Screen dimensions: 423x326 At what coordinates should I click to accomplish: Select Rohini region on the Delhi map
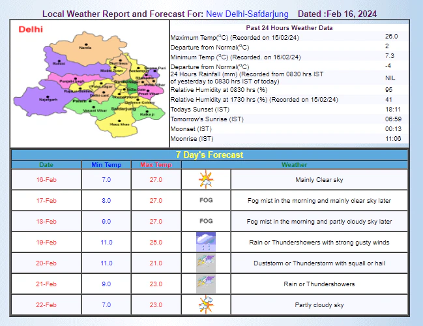coord(60,63)
